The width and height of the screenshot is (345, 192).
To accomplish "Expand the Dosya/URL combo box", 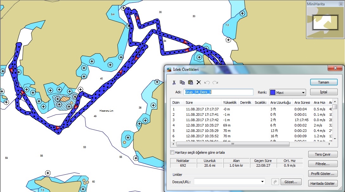I will coord(262,182).
